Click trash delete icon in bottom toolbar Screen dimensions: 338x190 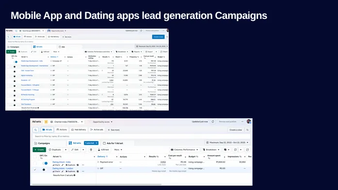[91, 149]
